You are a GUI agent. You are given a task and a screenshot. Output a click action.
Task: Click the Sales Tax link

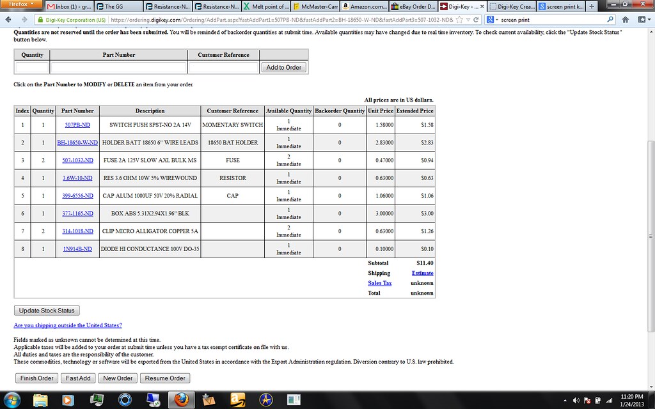(x=380, y=283)
